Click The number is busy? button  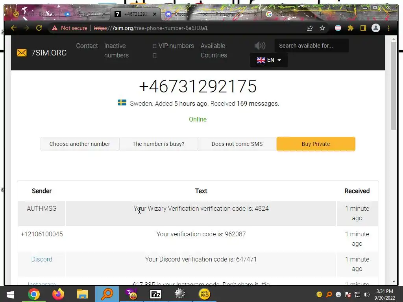(x=158, y=144)
